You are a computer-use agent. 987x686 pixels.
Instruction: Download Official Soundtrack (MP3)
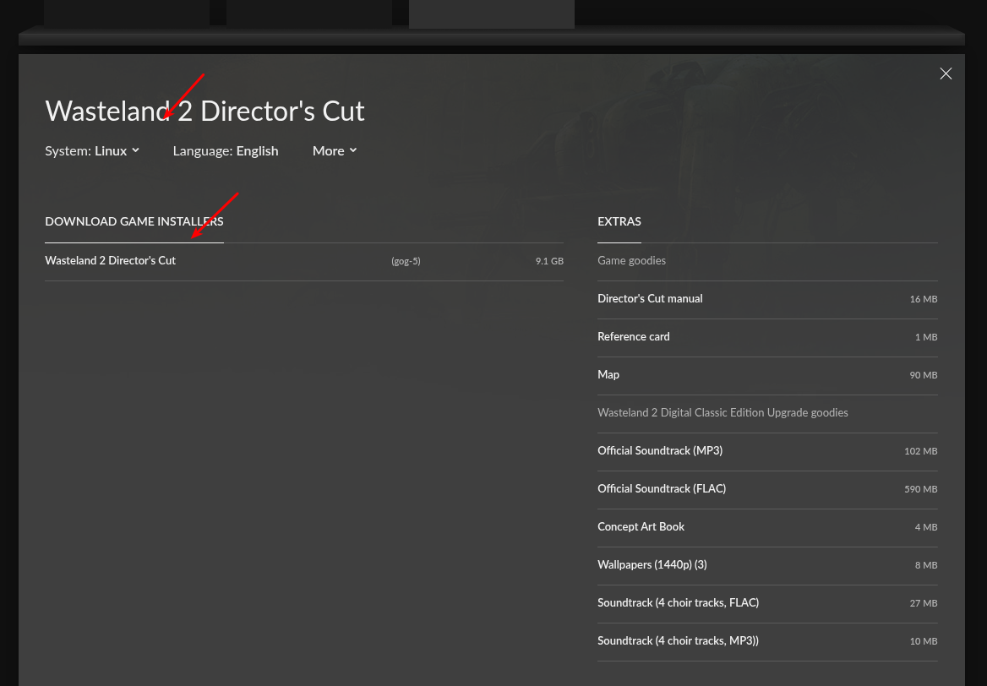click(x=767, y=451)
